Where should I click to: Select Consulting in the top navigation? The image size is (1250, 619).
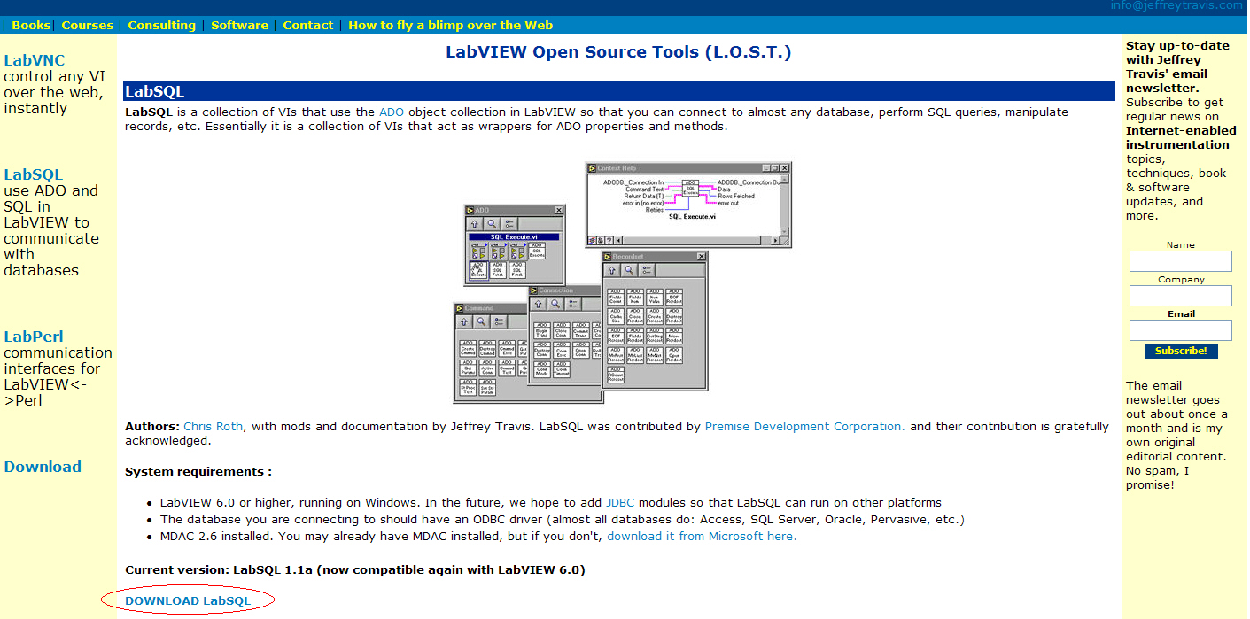click(x=161, y=25)
